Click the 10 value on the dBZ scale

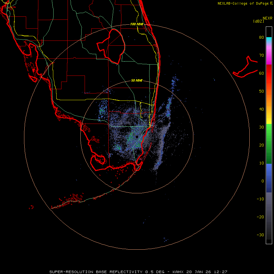(x=262, y=163)
